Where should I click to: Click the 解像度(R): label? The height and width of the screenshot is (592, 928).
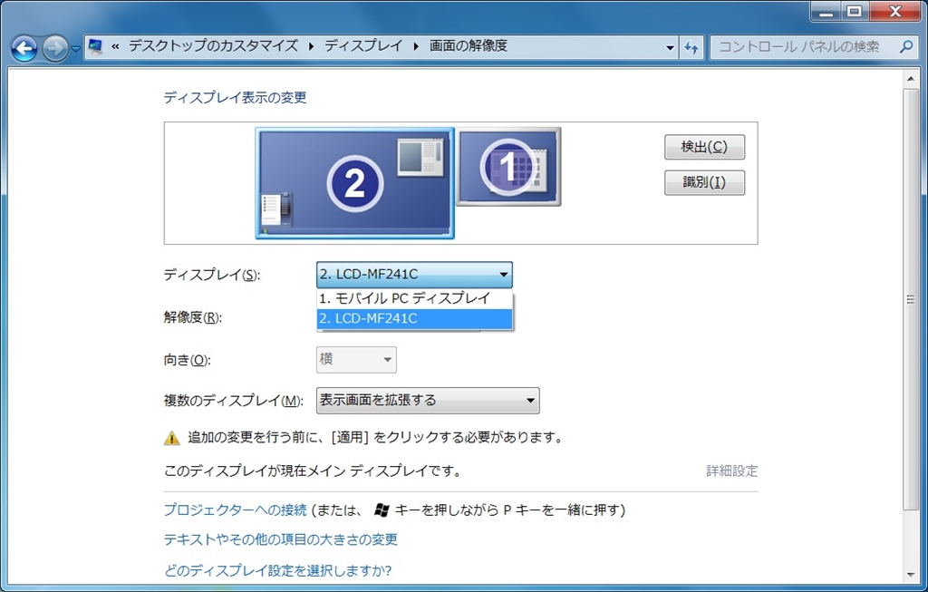[x=193, y=318]
